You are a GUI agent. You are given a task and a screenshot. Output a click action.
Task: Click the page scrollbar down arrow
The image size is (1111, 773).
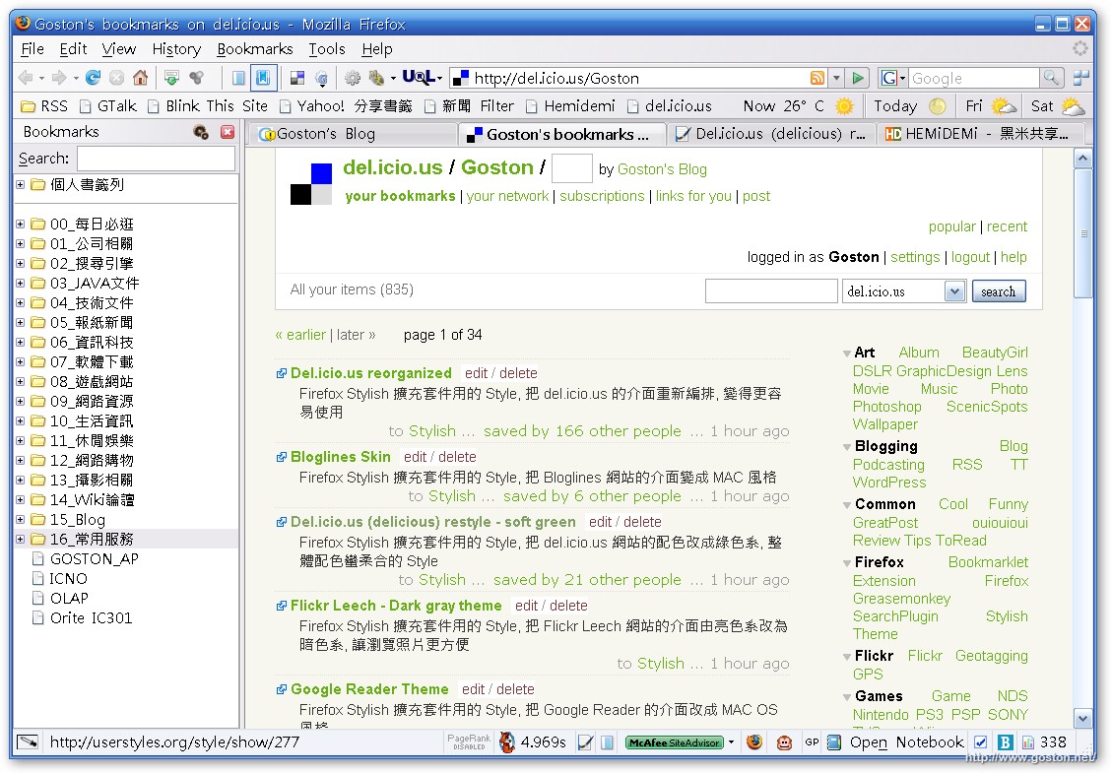pyautogui.click(x=1082, y=718)
